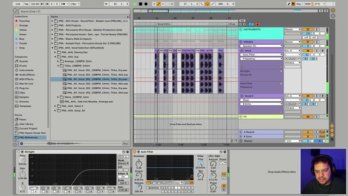
Task: Open hot-swap for Auto Filter device
Action: (x=221, y=152)
